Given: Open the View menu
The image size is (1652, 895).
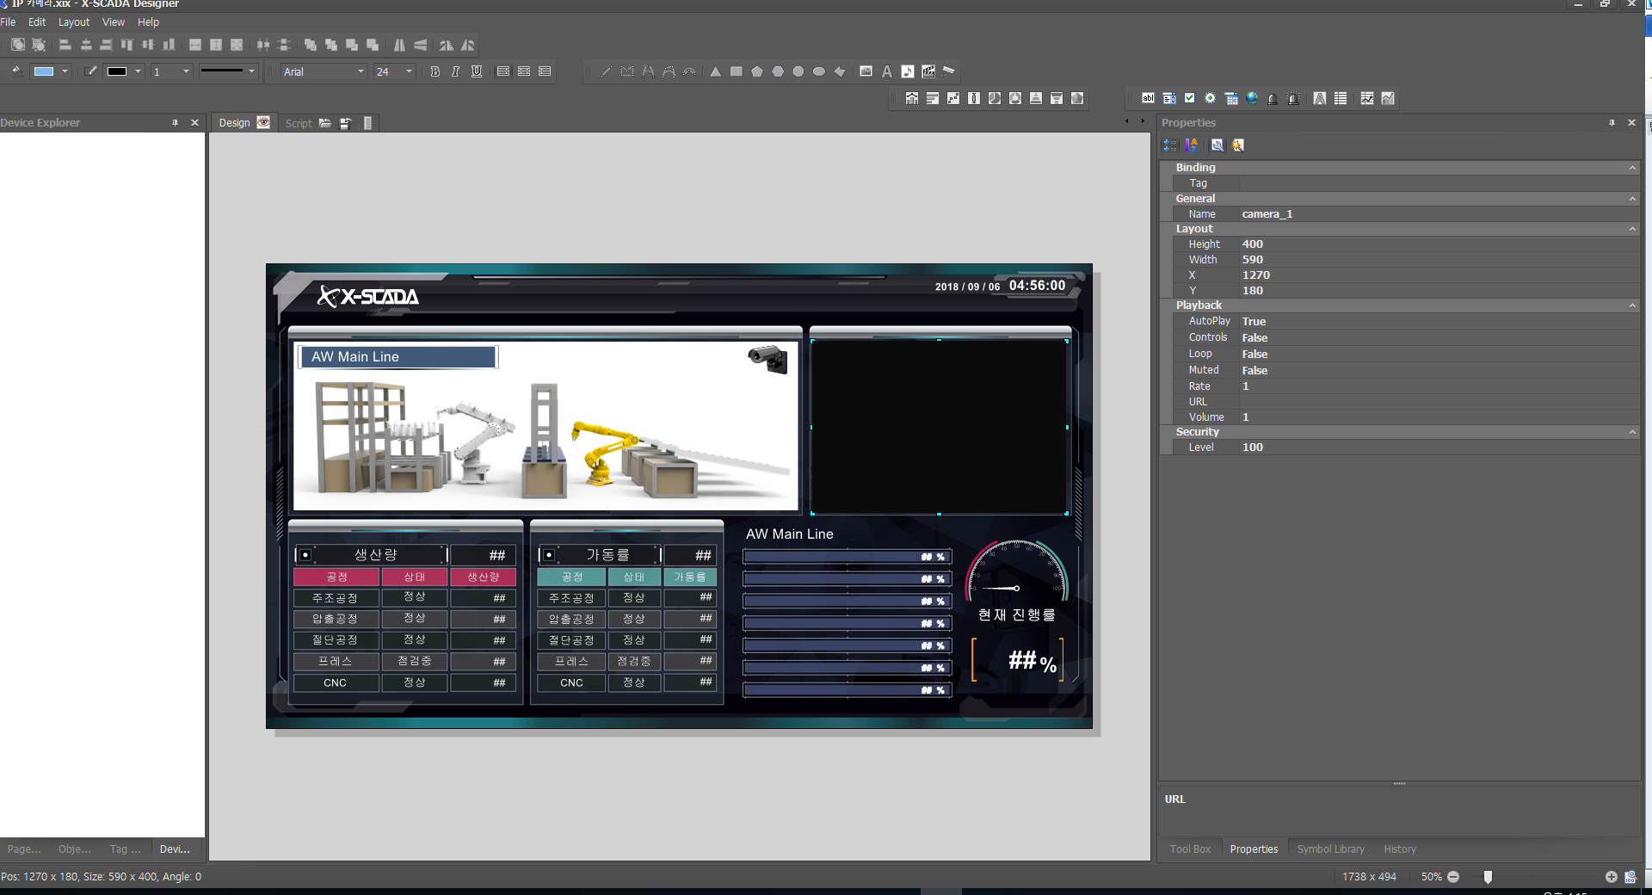Looking at the screenshot, I should [114, 22].
